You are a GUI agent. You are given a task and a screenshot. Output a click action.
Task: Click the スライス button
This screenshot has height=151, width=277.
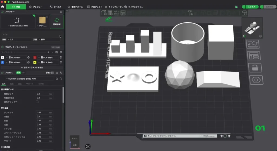pos(251,7)
